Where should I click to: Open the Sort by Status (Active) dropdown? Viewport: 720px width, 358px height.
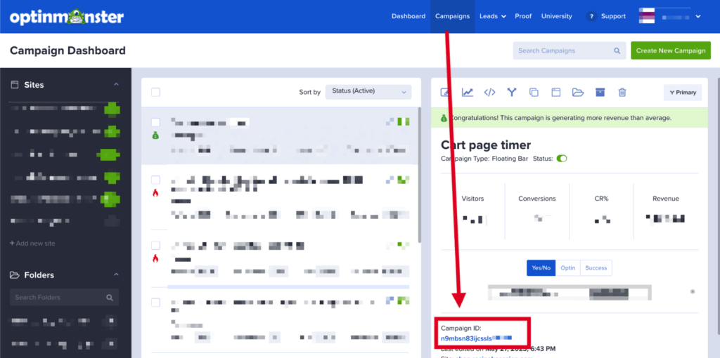(368, 92)
